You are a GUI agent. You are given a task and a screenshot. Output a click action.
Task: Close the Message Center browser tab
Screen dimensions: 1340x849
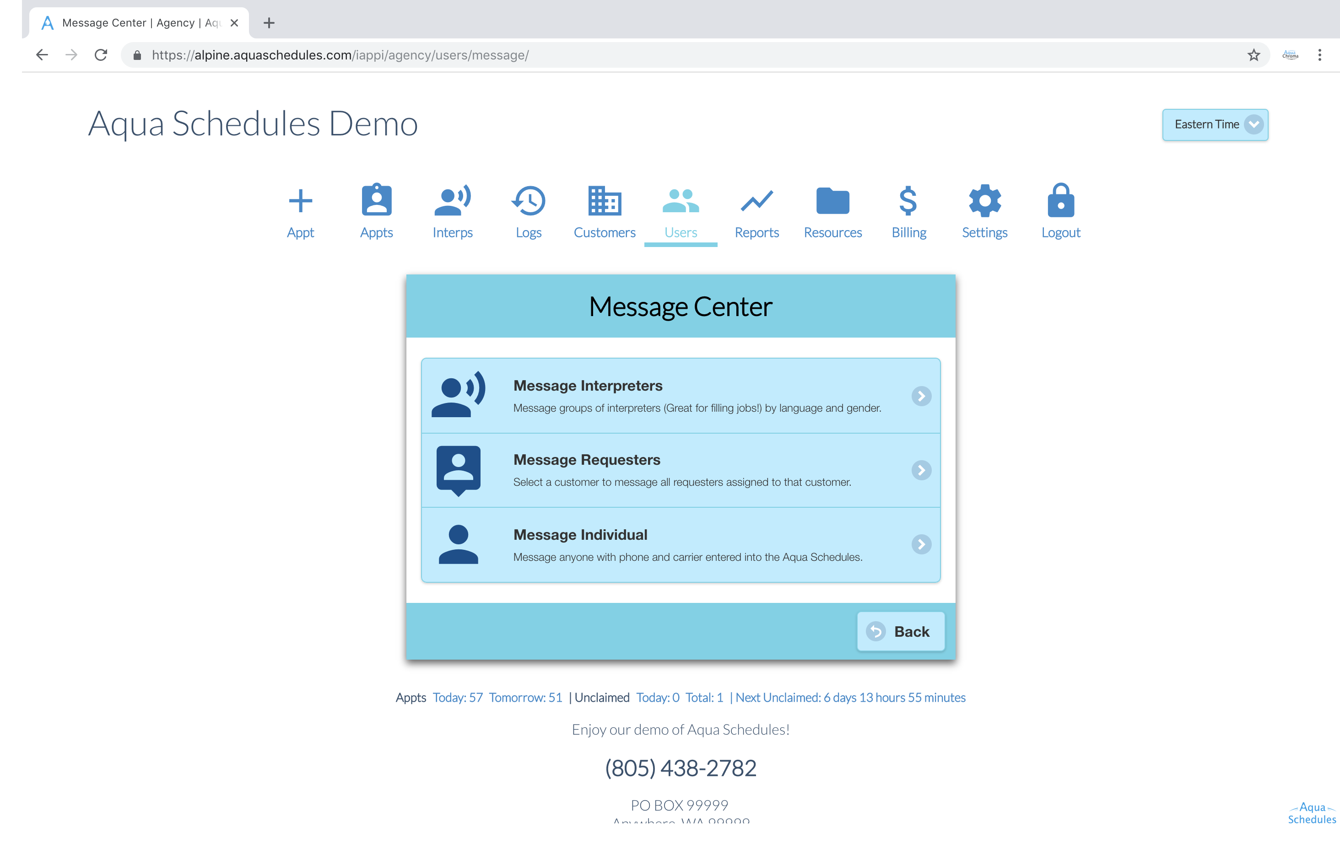[x=234, y=23]
